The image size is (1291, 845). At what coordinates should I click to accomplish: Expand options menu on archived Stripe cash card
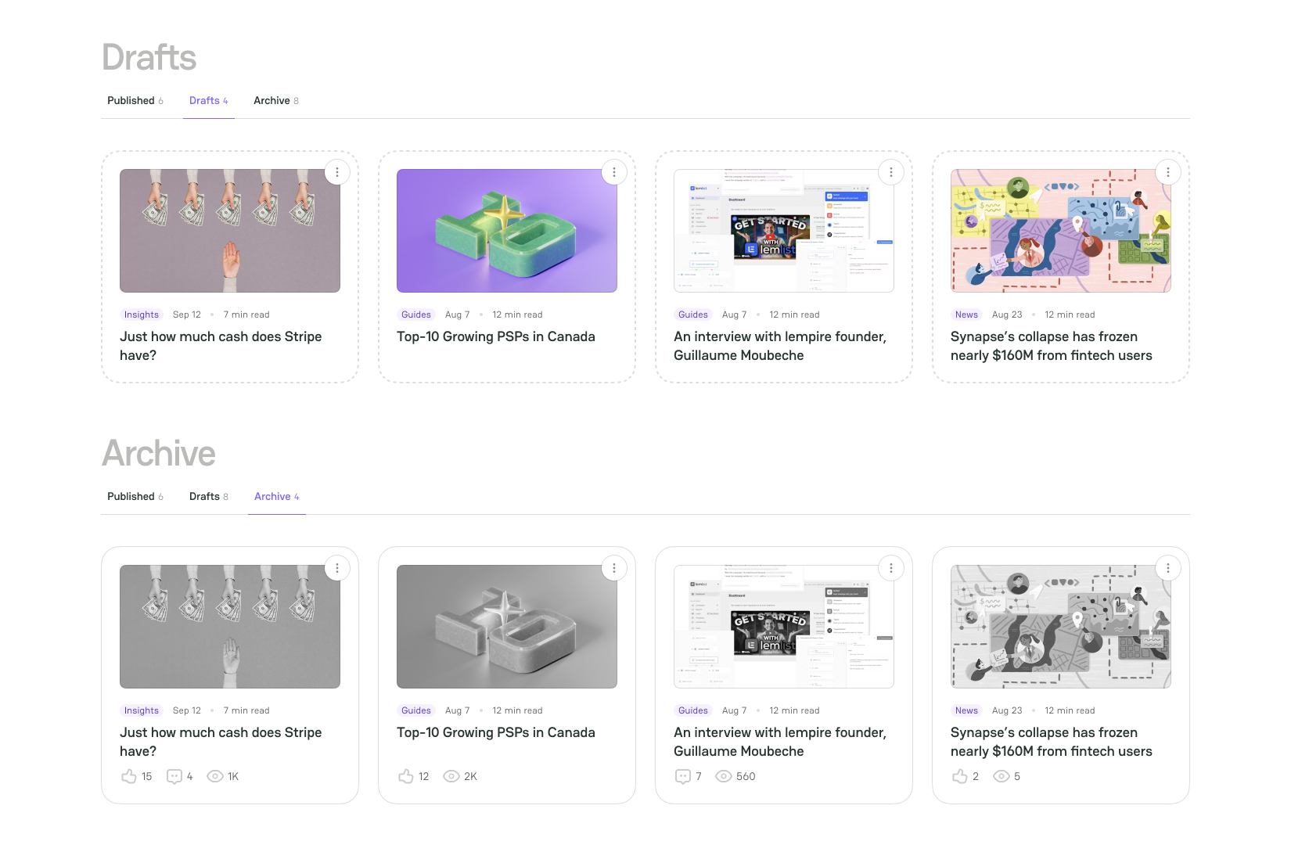pos(337,568)
